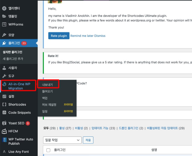Screen dimensions: 192x156
Task: Click the Rate plugin button
Action: pos(59,36)
